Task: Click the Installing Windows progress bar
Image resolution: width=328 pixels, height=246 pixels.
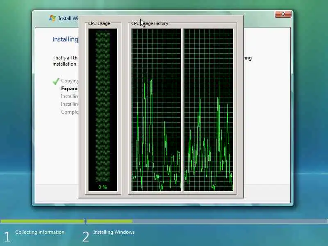Action: point(207,221)
